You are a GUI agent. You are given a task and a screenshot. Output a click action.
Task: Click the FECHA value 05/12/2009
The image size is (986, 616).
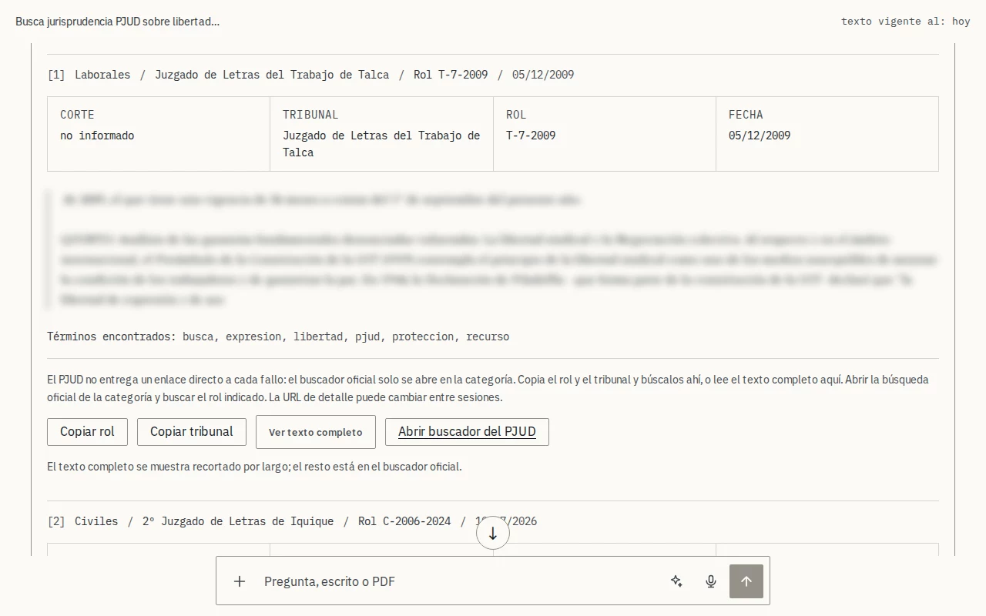(x=760, y=136)
